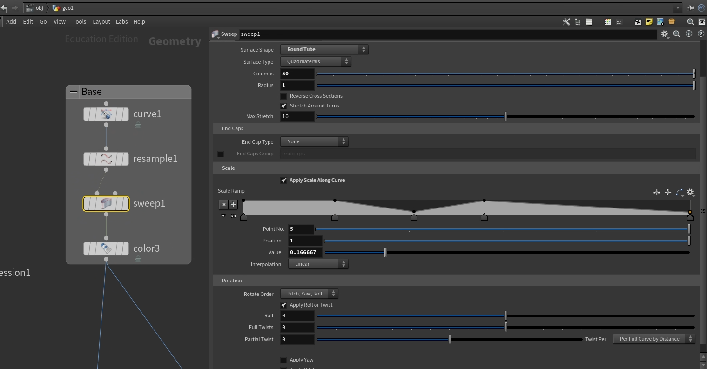Image resolution: width=707 pixels, height=369 pixels.
Task: Click the add background image icon
Action: coord(660,22)
